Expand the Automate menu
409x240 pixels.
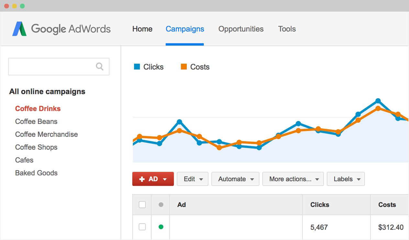tap(235, 179)
